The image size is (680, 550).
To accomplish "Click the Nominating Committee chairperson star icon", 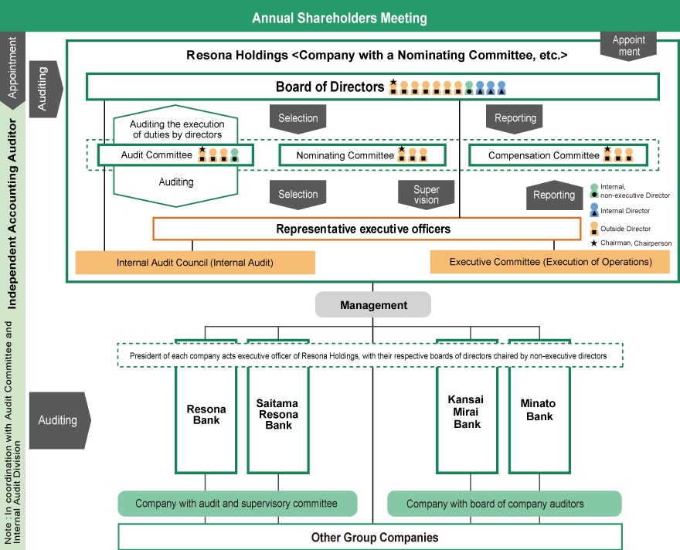I will [402, 150].
